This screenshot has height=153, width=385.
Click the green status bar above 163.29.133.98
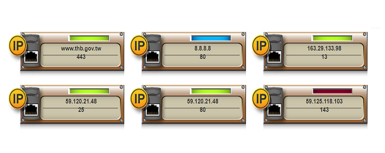[332, 38]
